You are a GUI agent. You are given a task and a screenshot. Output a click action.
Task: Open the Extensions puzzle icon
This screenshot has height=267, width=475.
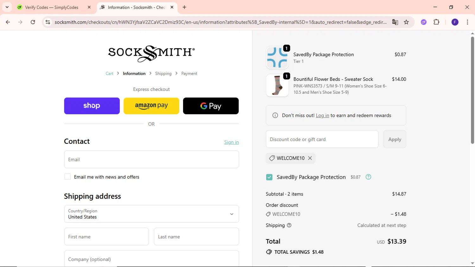tap(436, 22)
